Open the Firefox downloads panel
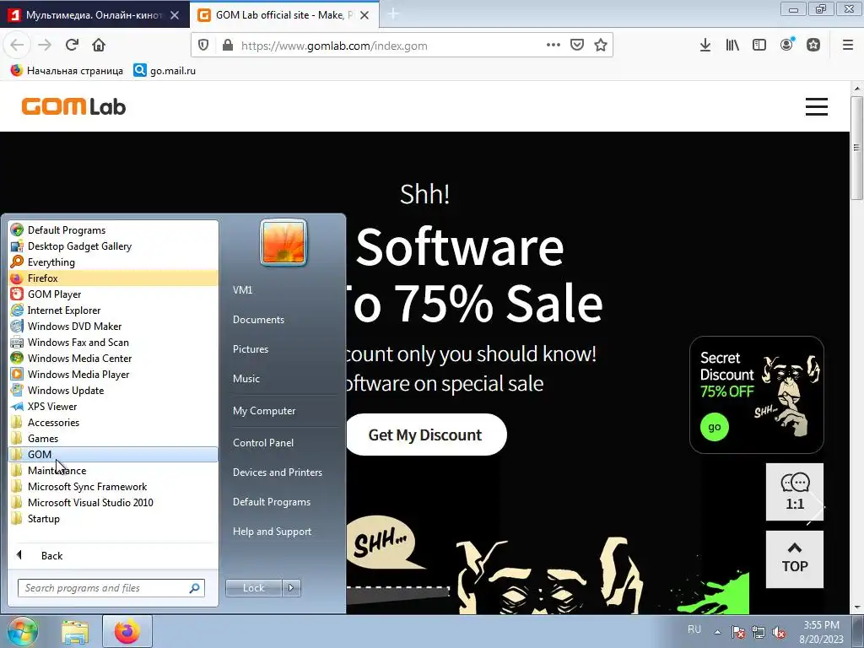Screen dimensions: 864x648 (705, 46)
